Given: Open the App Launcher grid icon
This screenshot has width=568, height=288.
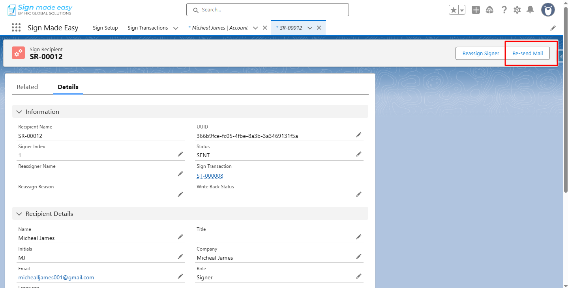Looking at the screenshot, I should pyautogui.click(x=16, y=28).
